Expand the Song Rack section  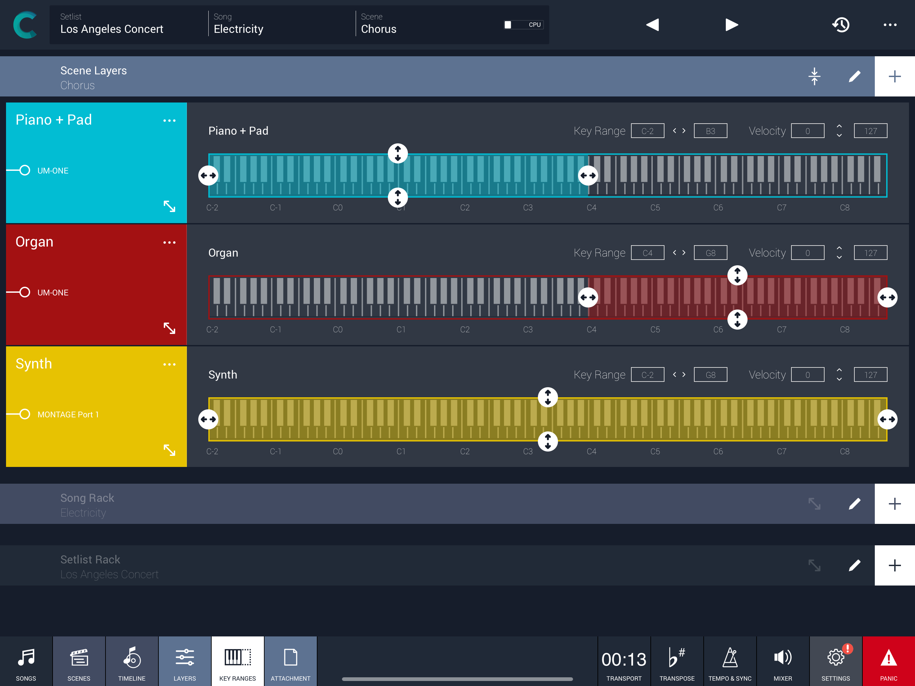pyautogui.click(x=814, y=503)
